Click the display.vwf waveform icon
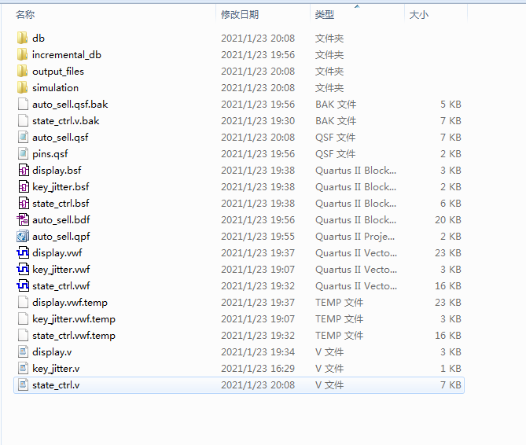526x445 pixels. (23, 252)
